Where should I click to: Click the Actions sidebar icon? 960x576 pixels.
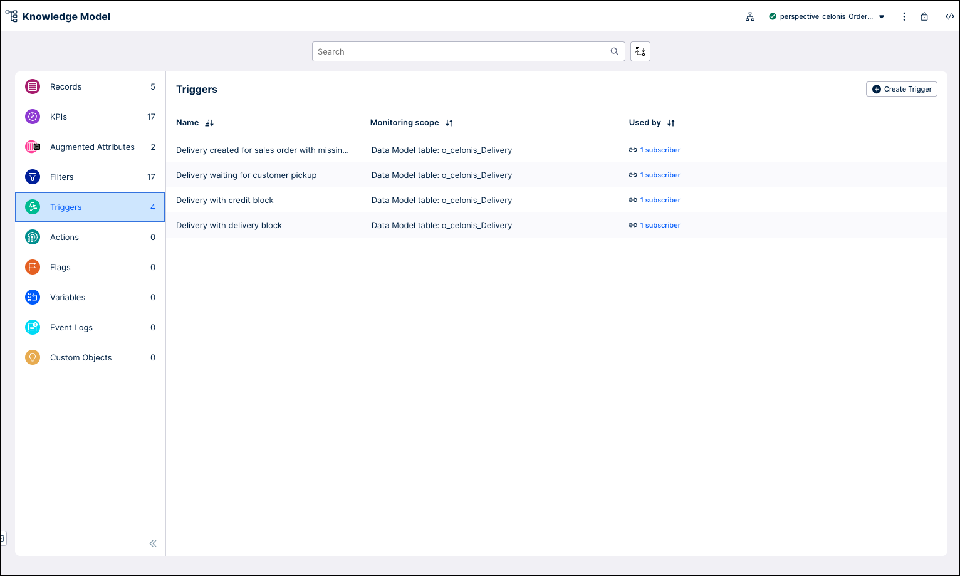[33, 237]
